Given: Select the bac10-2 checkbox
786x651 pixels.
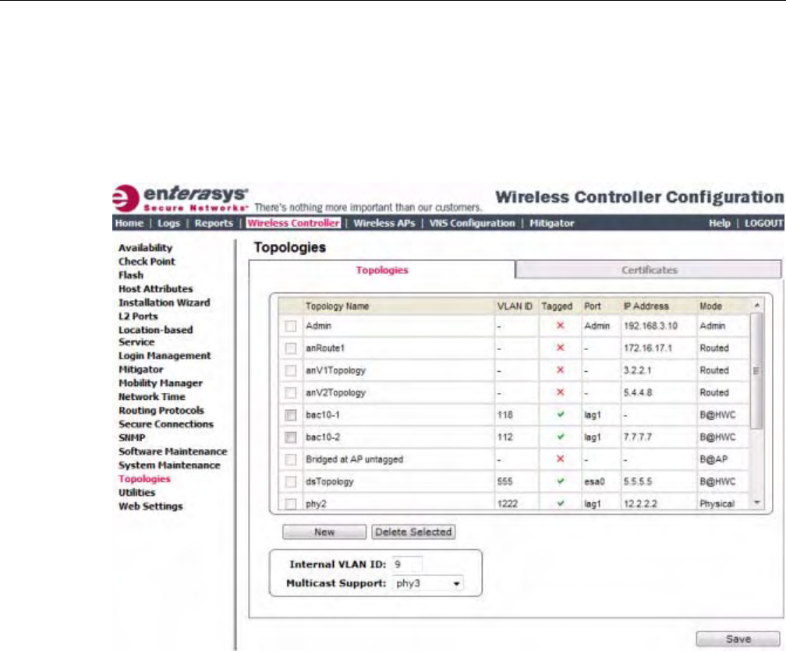Looking at the screenshot, I should click(x=291, y=437).
